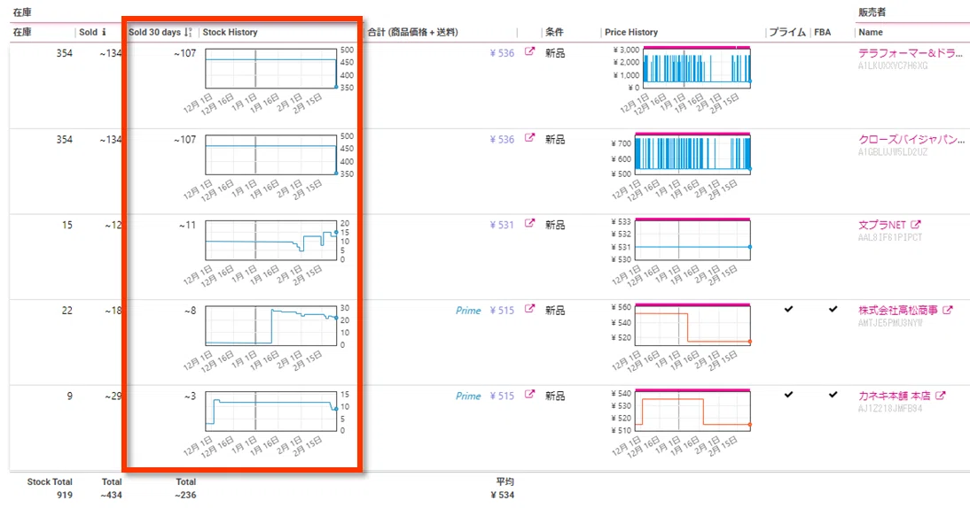Open the price history chart for クローズバイジャパン's row
Viewport: 970px width, 508px height.
(692, 154)
